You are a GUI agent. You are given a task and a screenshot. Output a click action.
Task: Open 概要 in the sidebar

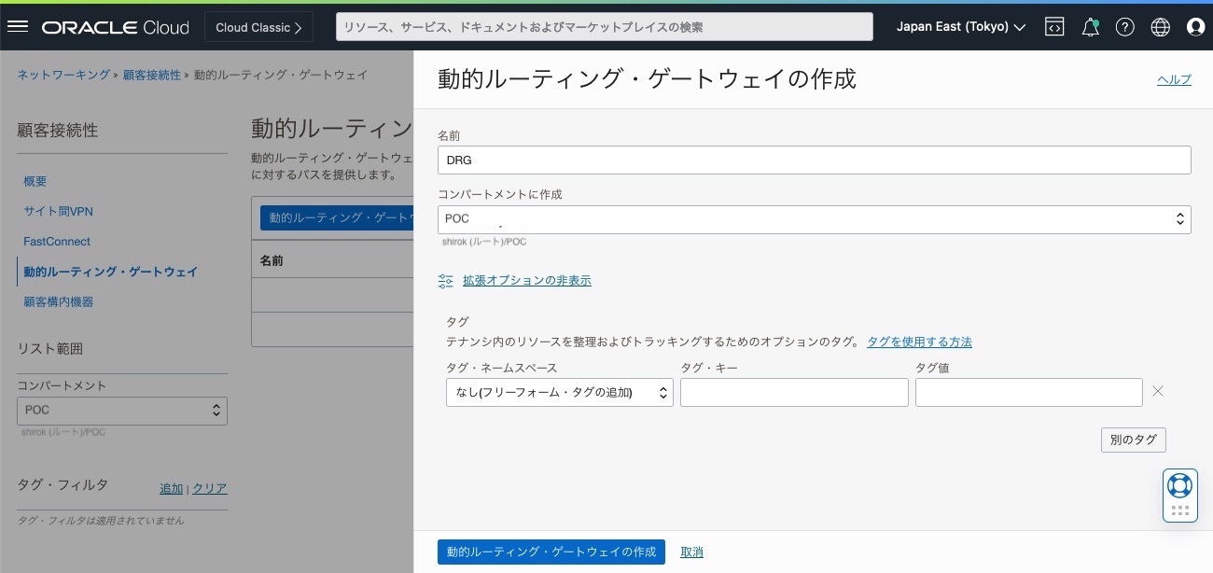click(x=35, y=181)
